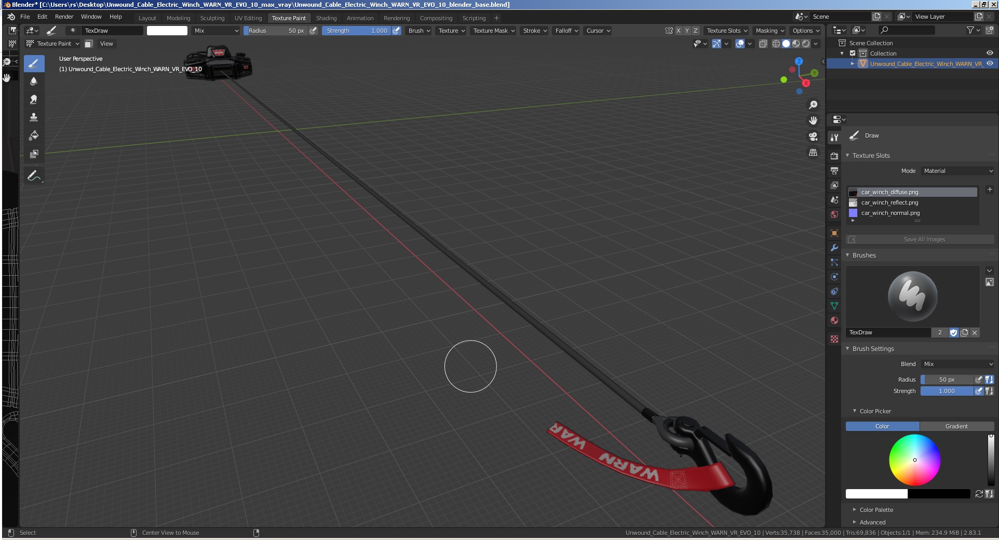Toggle brush fake user shield
The width and height of the screenshot is (999, 540).
pos(954,332)
